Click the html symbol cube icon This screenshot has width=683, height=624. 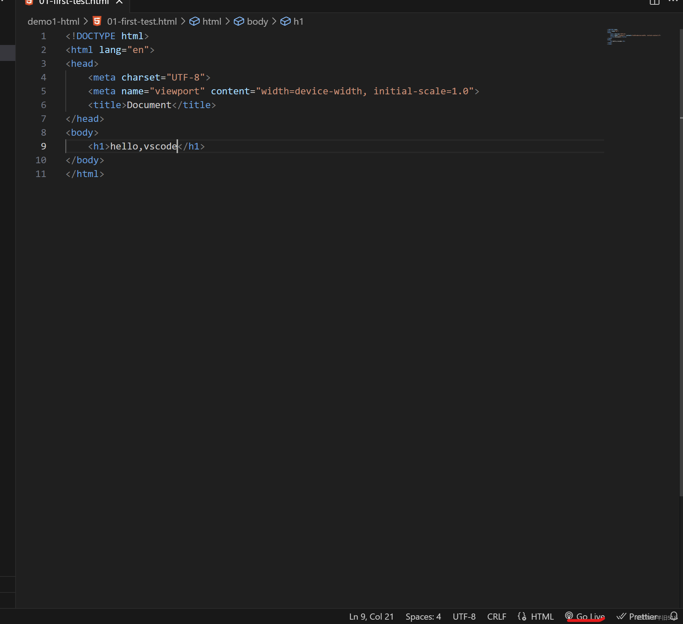[194, 21]
